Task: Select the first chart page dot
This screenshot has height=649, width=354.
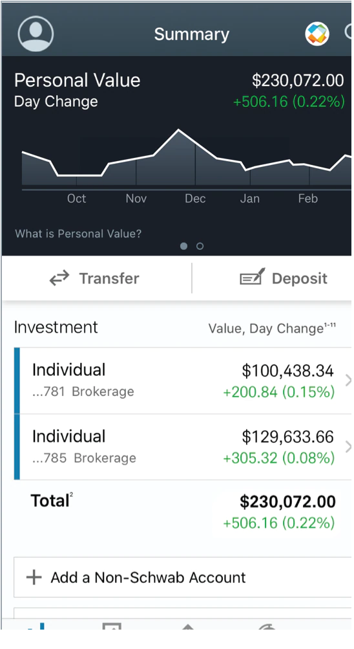Action: tap(184, 247)
